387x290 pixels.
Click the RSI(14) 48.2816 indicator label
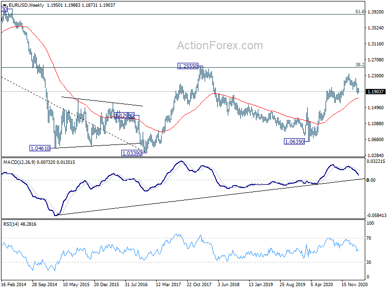pyautogui.click(x=20, y=224)
